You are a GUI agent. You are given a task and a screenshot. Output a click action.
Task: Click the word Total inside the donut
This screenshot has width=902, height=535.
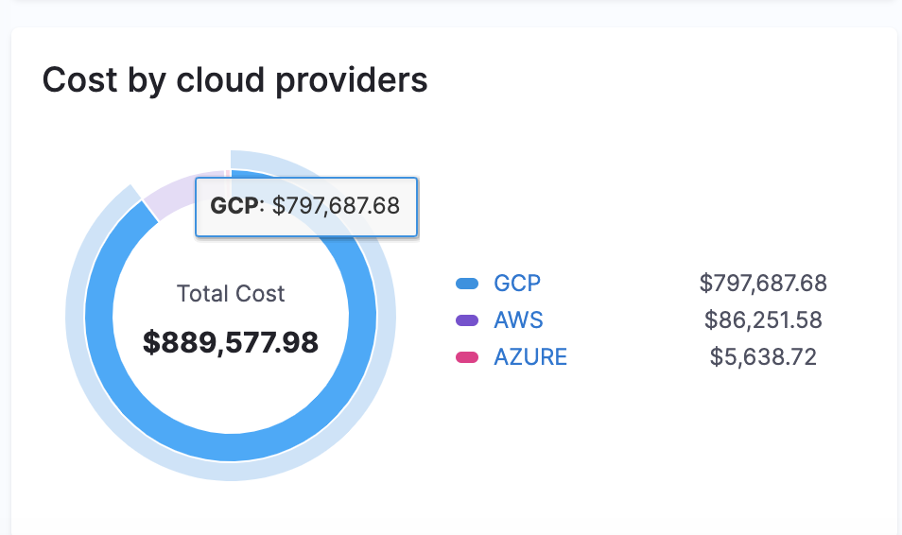pos(202,294)
